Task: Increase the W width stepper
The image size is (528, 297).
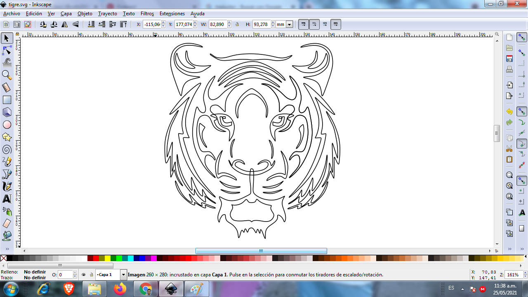Action: (x=229, y=23)
